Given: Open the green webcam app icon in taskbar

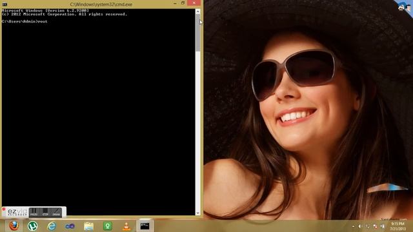Looking at the screenshot, I should 108,226.
